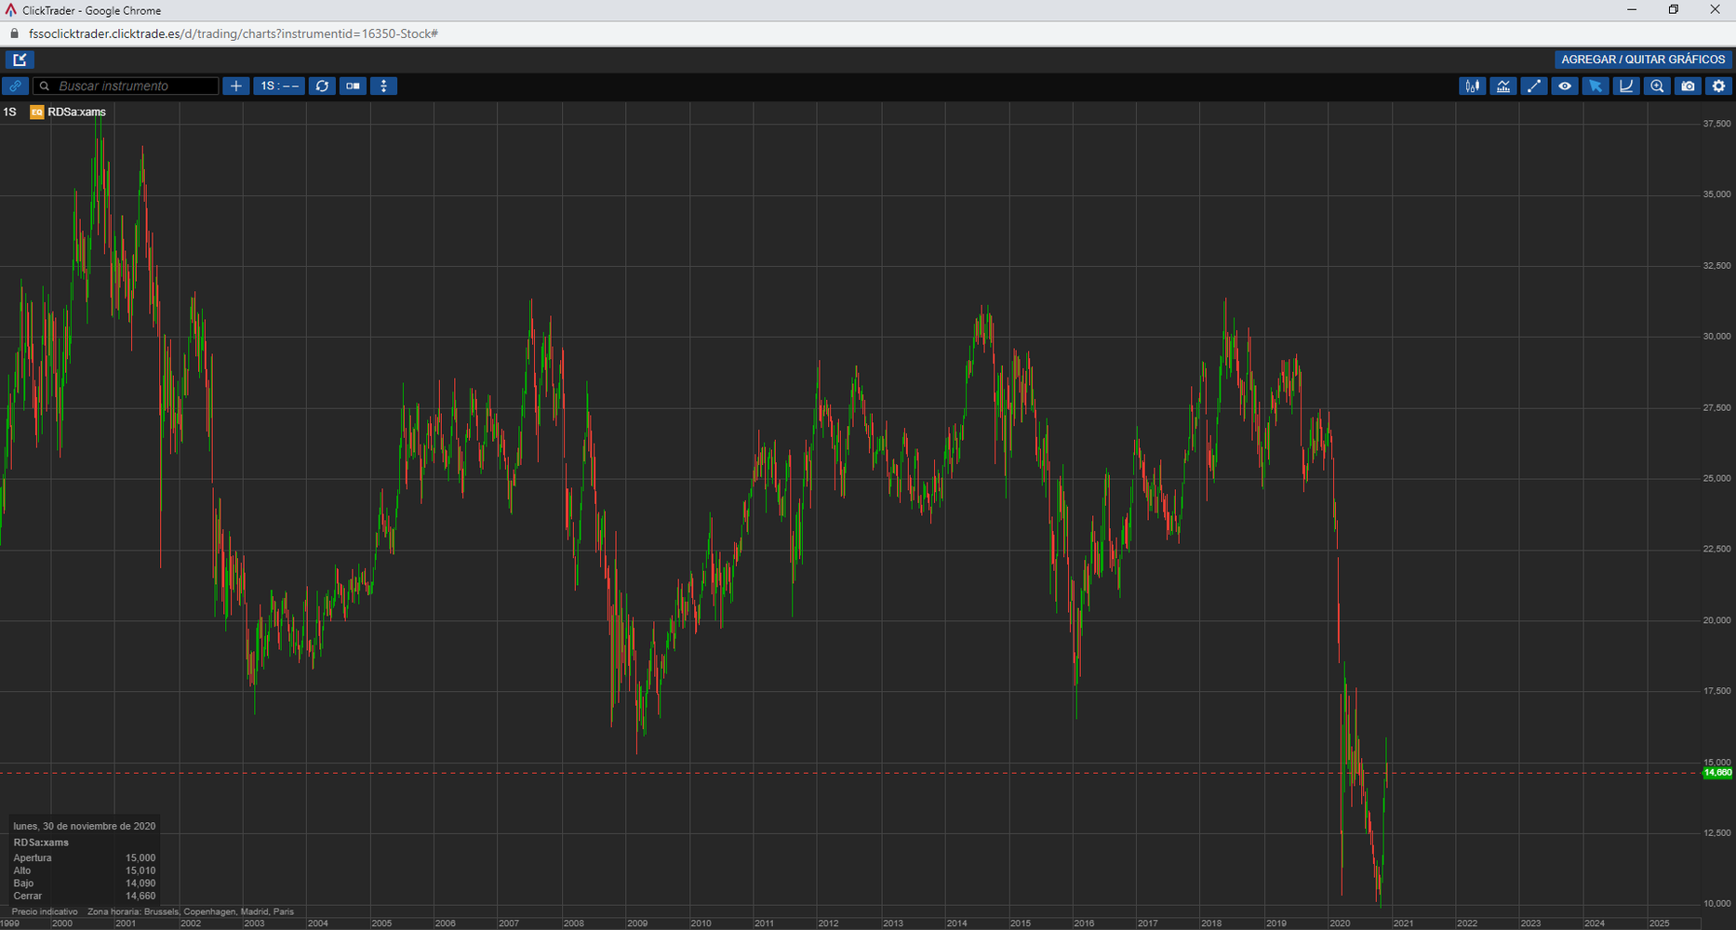Click the split panel layout icon
Image resolution: width=1736 pixels, height=930 pixels.
pos(353,86)
